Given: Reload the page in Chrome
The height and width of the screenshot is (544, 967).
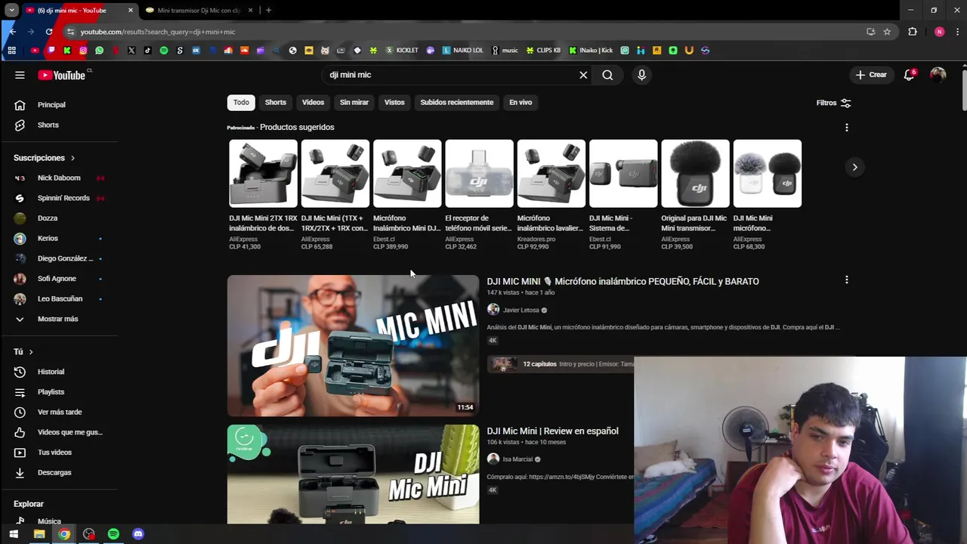Looking at the screenshot, I should [49, 32].
